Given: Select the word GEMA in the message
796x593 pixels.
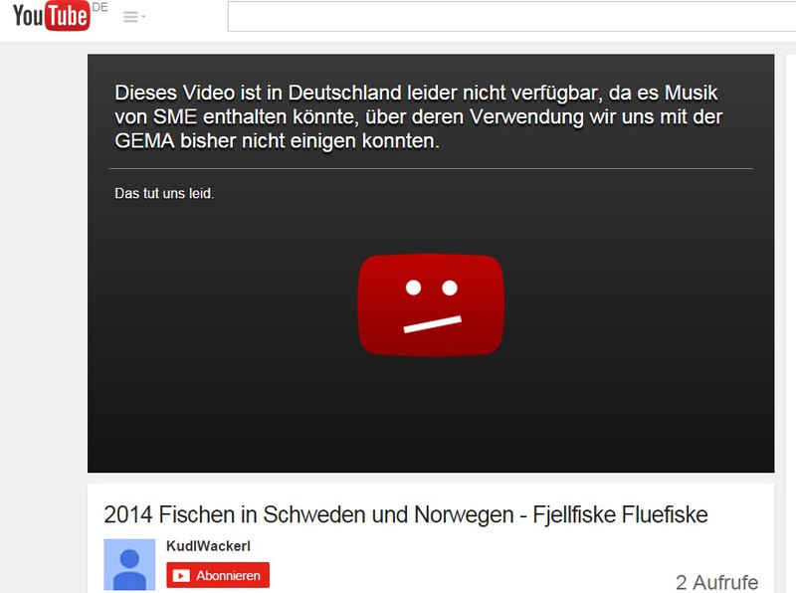Looking at the screenshot, I should [144, 140].
